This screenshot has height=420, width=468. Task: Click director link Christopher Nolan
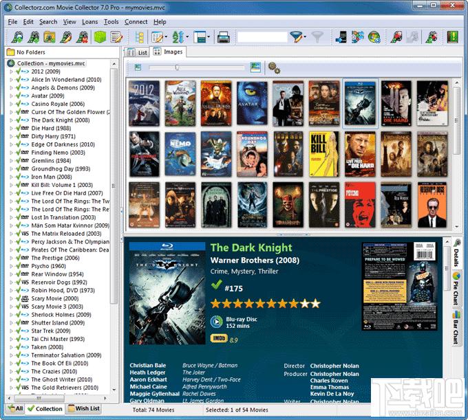pos(334,366)
